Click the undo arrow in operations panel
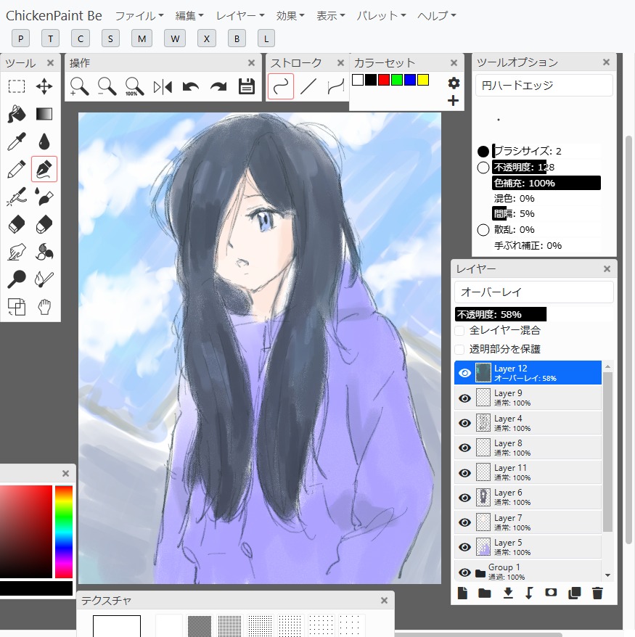Viewport: 635px width, 637px height. 191,87
